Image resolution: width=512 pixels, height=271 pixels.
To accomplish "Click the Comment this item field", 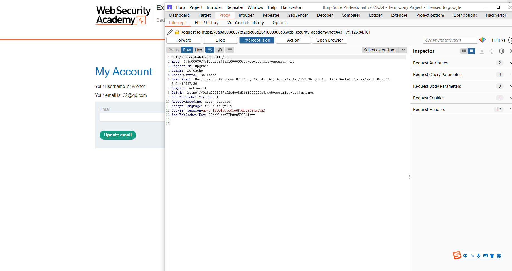I will pos(450,40).
